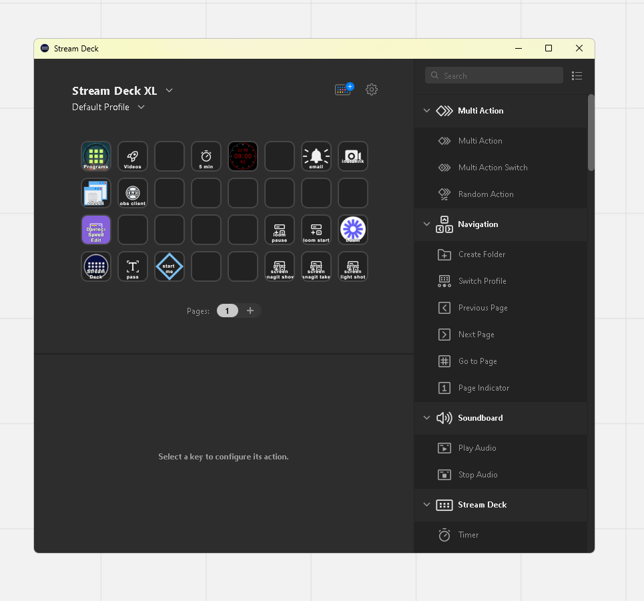The width and height of the screenshot is (644, 601).
Task: Open preferences gear icon
Action: pos(372,89)
